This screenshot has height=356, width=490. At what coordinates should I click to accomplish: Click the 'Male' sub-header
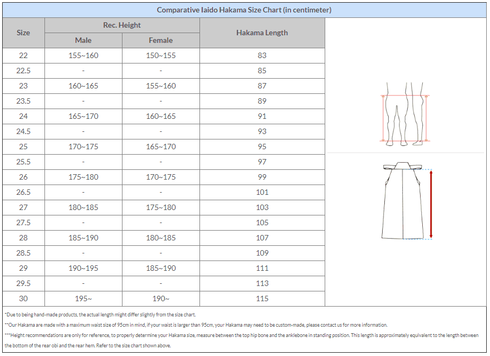point(83,40)
